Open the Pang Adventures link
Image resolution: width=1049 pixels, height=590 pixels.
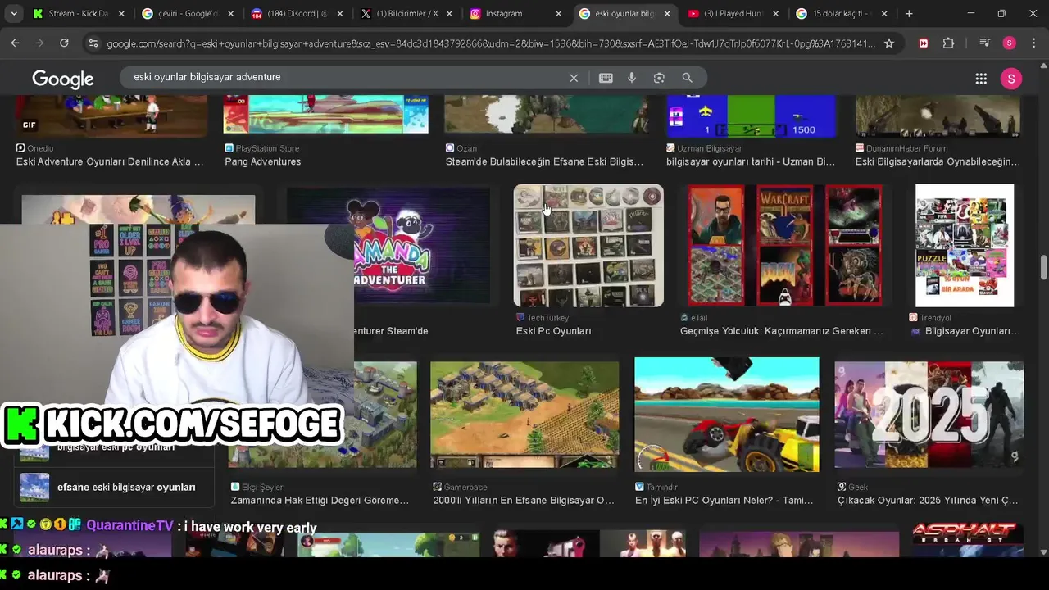[263, 162]
